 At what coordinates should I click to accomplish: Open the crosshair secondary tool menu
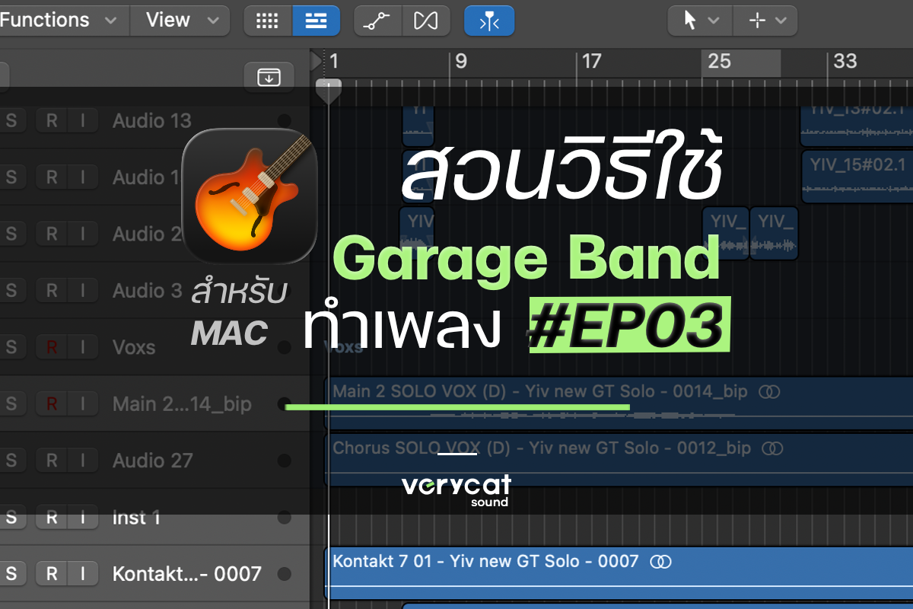click(x=765, y=21)
